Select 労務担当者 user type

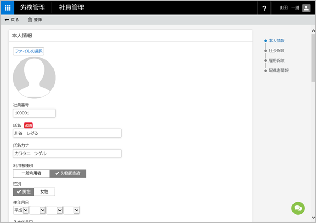coord(68,173)
